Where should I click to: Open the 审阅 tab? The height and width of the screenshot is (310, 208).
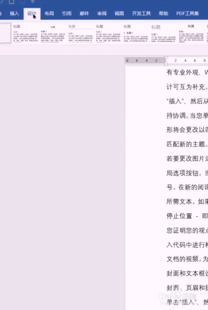click(x=102, y=13)
